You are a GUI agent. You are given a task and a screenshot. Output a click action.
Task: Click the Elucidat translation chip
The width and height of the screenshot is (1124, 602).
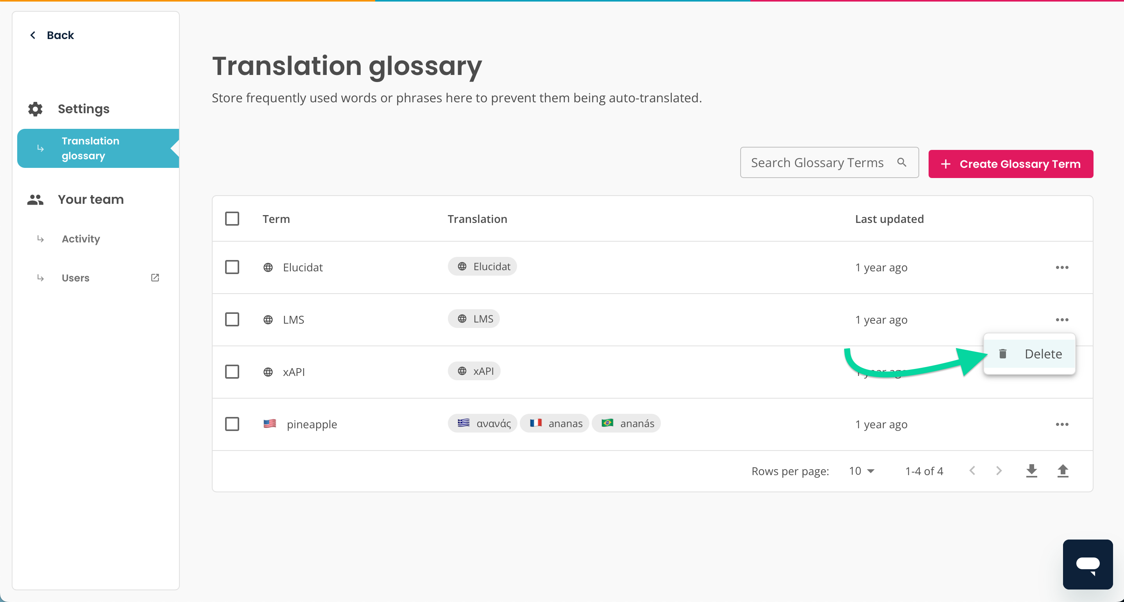click(x=482, y=266)
